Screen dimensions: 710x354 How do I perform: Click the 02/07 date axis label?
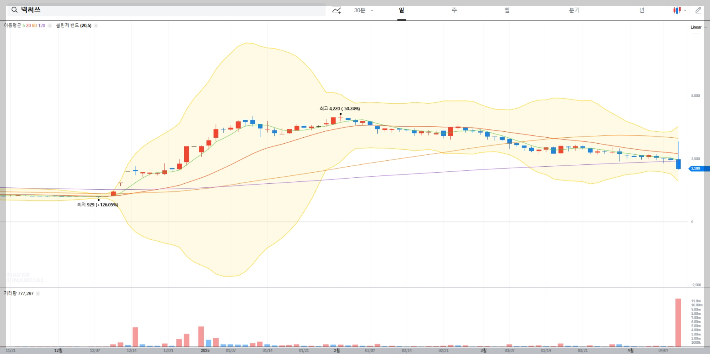(370, 350)
